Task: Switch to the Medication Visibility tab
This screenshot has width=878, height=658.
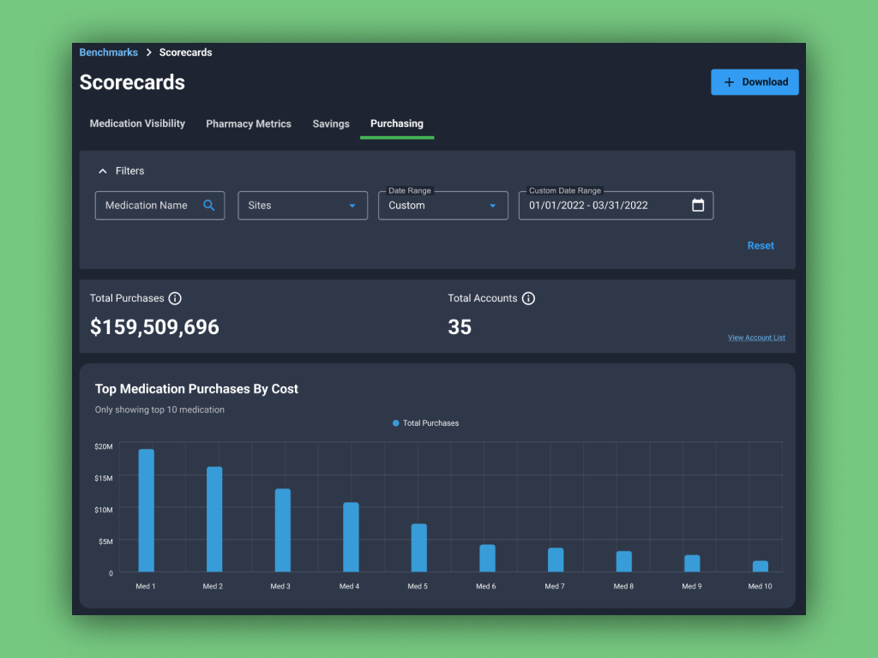Action: coord(137,123)
